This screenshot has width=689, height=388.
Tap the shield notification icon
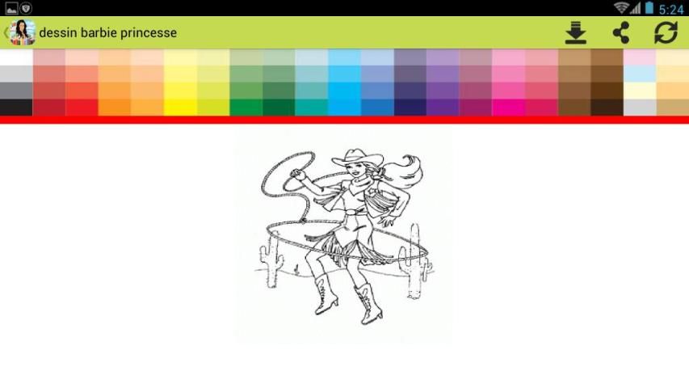click(26, 8)
